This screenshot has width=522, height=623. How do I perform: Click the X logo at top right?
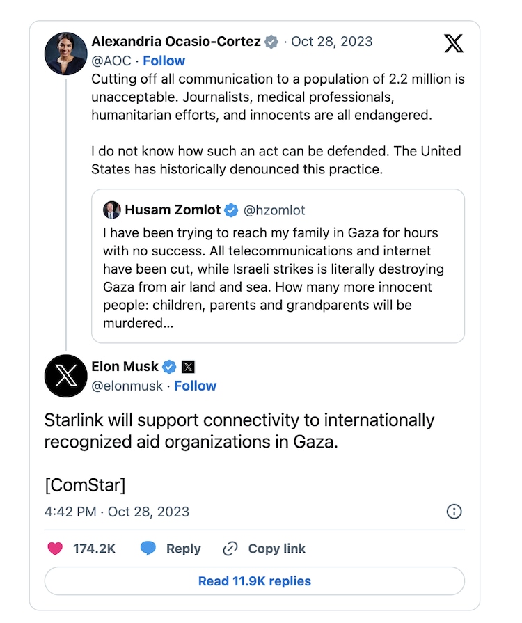453,44
